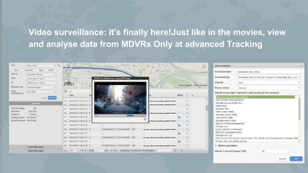Screen dimensions: 308x173
Task: Click the filter funnel icon in the bottom bar
Action: [176, 151]
